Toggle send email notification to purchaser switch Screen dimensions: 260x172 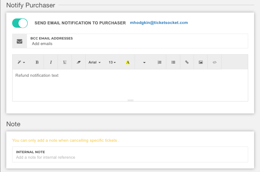20,23
